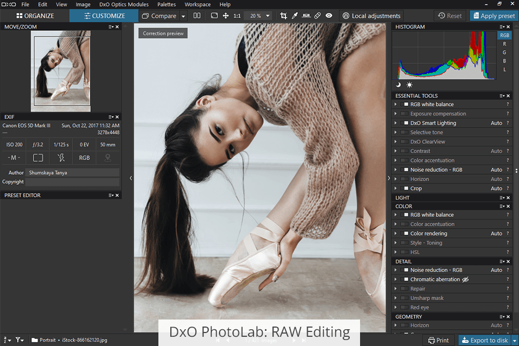Enable DxO ClearView toggle
Viewport: 519px width, 346px height.
tap(404, 142)
